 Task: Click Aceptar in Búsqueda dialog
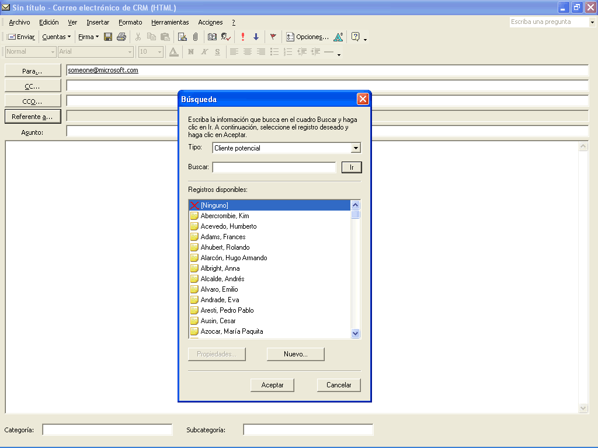[272, 385]
